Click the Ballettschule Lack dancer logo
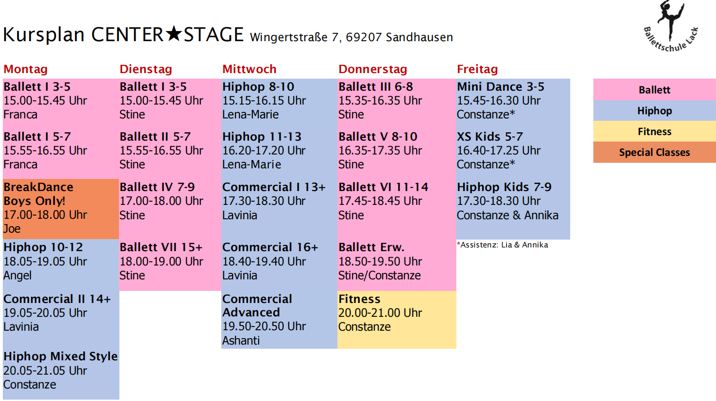The image size is (716, 401). point(672,26)
